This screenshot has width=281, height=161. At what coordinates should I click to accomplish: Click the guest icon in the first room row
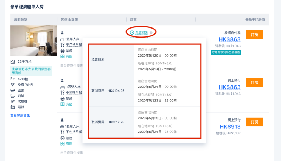(x=62, y=33)
